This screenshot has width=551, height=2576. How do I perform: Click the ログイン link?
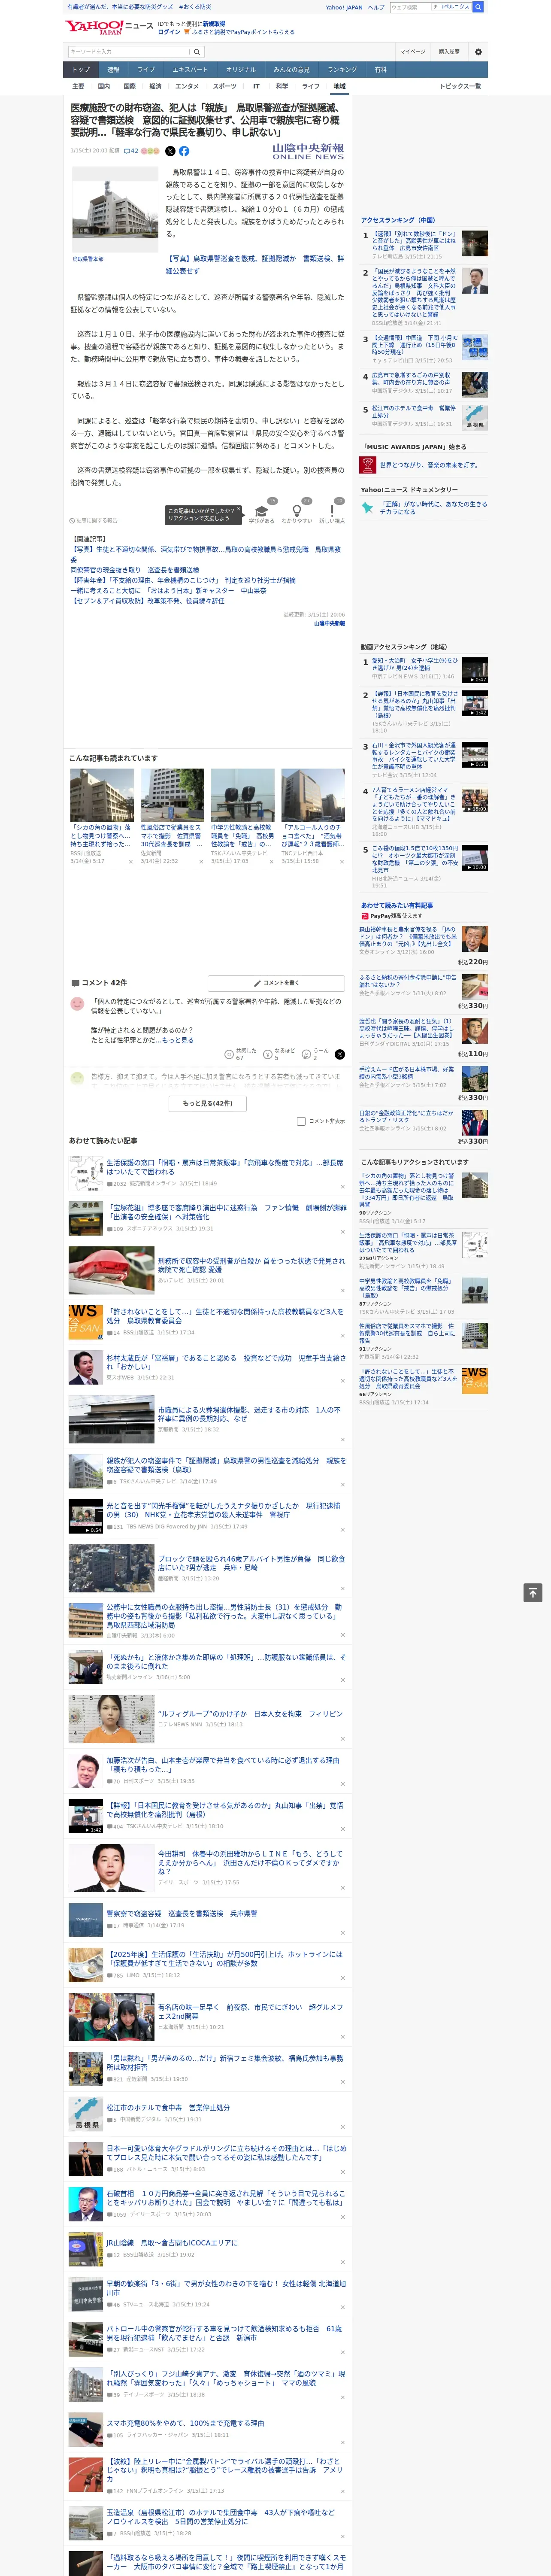(x=169, y=32)
